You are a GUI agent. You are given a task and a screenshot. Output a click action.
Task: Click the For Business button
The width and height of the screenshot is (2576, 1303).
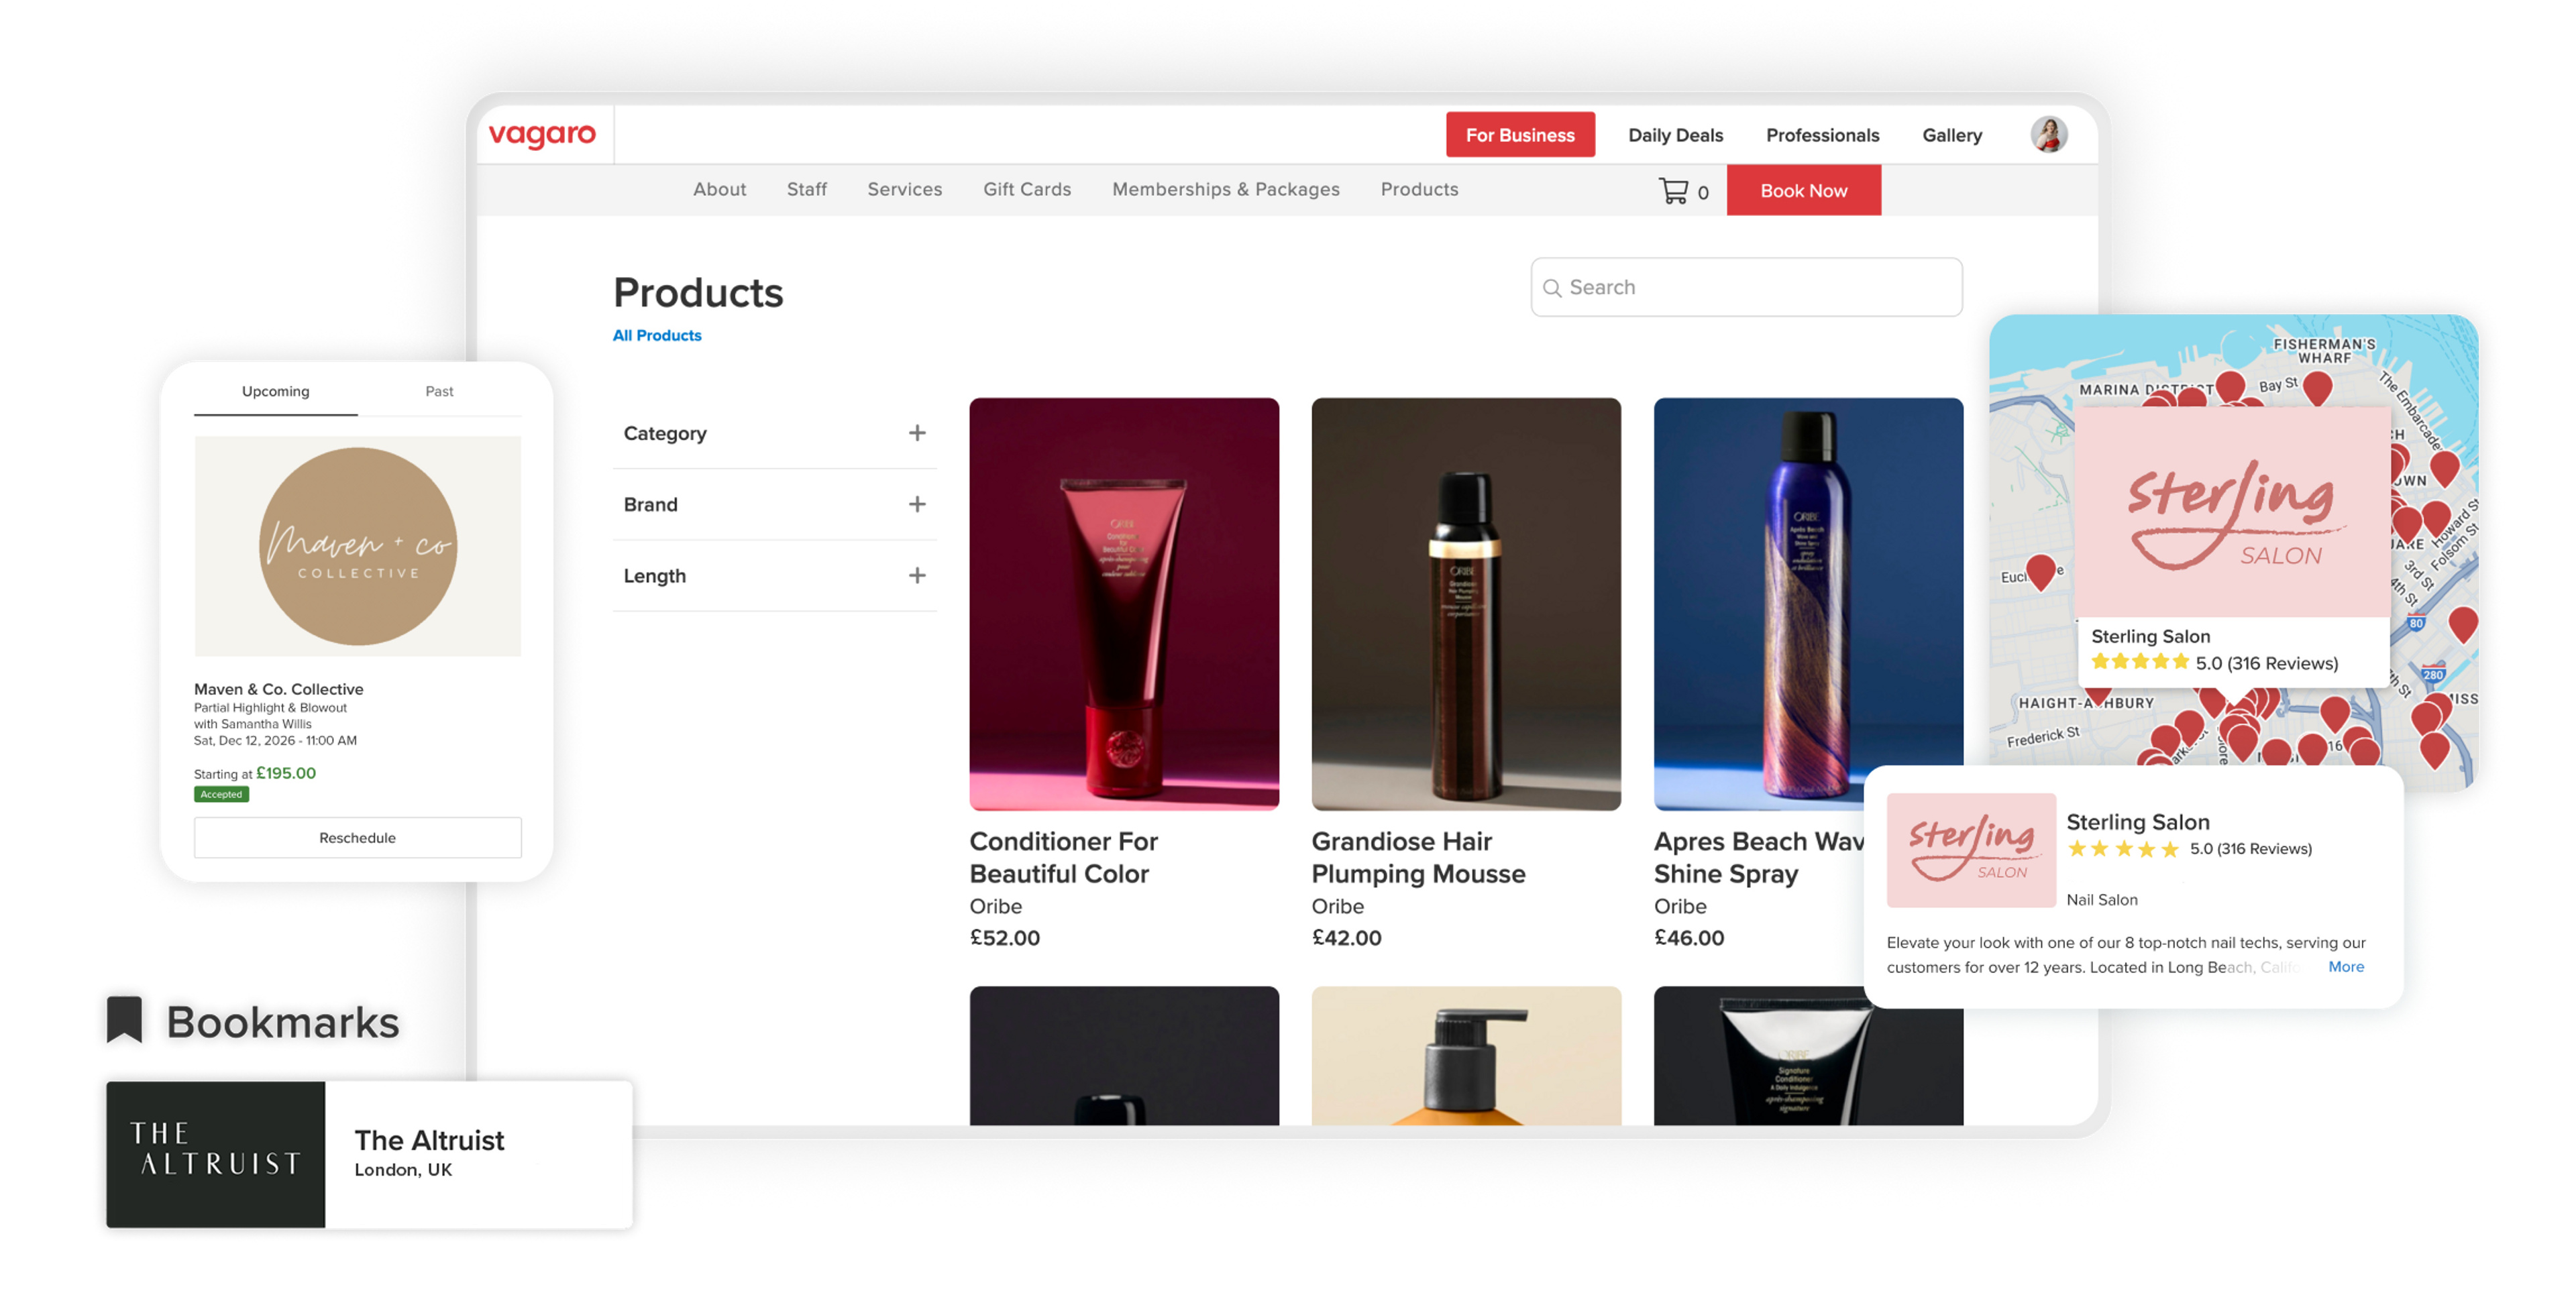(1520, 135)
